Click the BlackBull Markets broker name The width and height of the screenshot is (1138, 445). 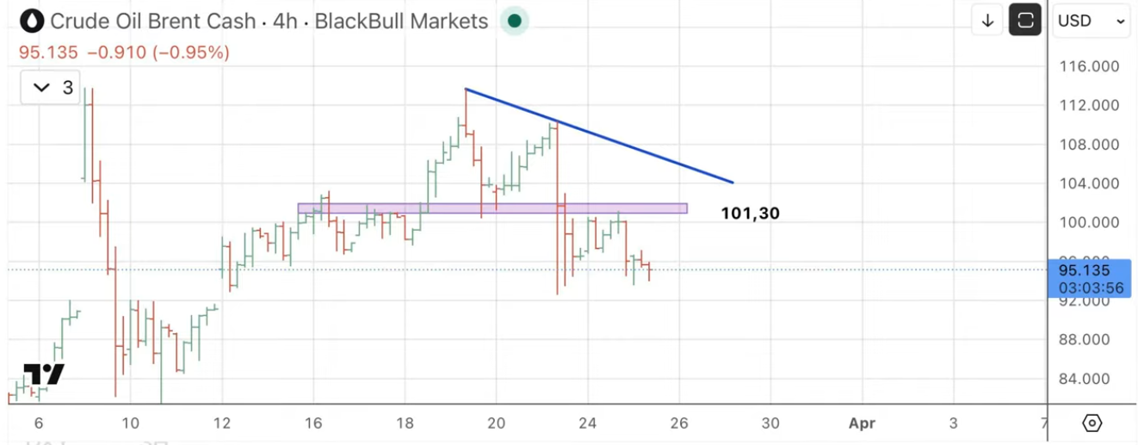(x=401, y=21)
